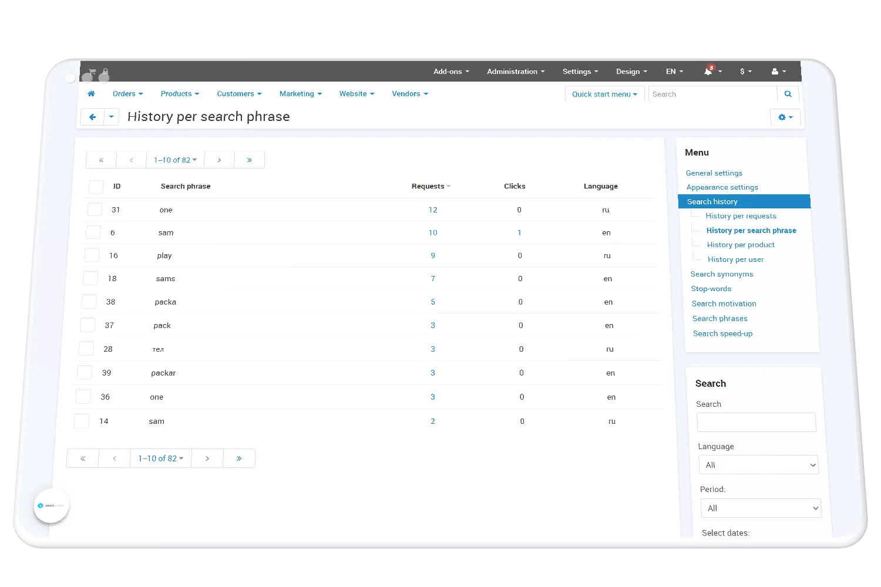This screenshot has width=881, height=587.
Task: Click the back arrow button
Action: (x=92, y=117)
